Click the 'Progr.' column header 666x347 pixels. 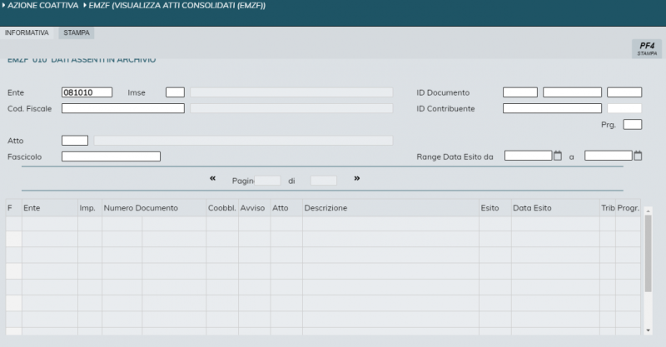(629, 208)
